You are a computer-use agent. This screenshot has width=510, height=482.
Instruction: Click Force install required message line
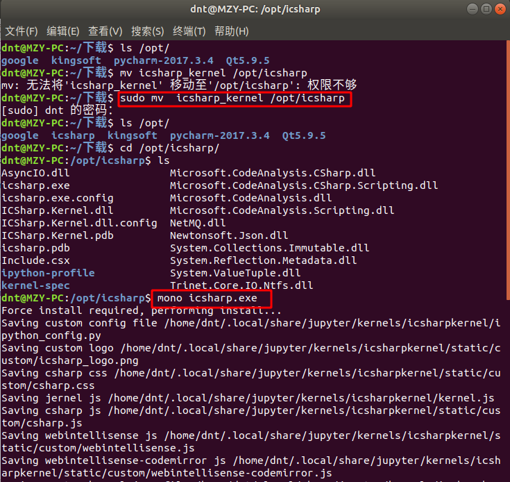142,310
